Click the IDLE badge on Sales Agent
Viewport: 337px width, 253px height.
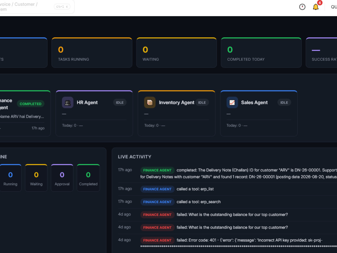click(284, 103)
